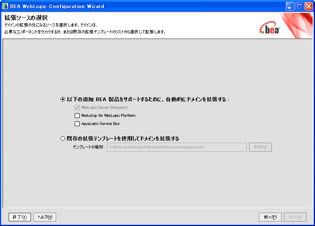This screenshot has height=226, width=315.
Task: Open help with the ヘルプ(H) button
Action: tap(45, 217)
